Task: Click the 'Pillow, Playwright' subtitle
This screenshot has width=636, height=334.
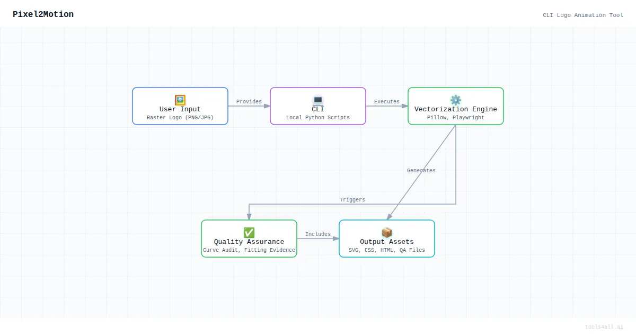Action: [456, 118]
